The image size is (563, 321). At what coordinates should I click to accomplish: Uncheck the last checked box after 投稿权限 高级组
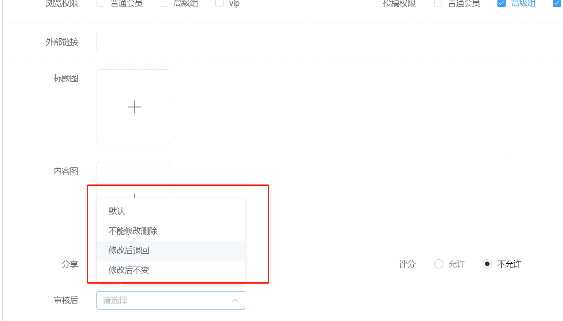coord(557,4)
